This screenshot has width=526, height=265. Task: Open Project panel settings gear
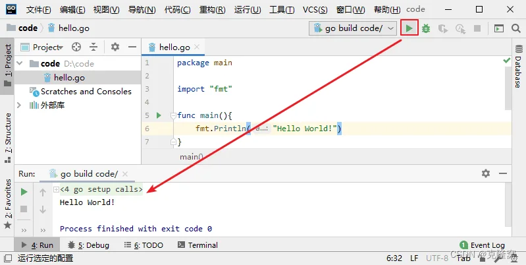115,47
